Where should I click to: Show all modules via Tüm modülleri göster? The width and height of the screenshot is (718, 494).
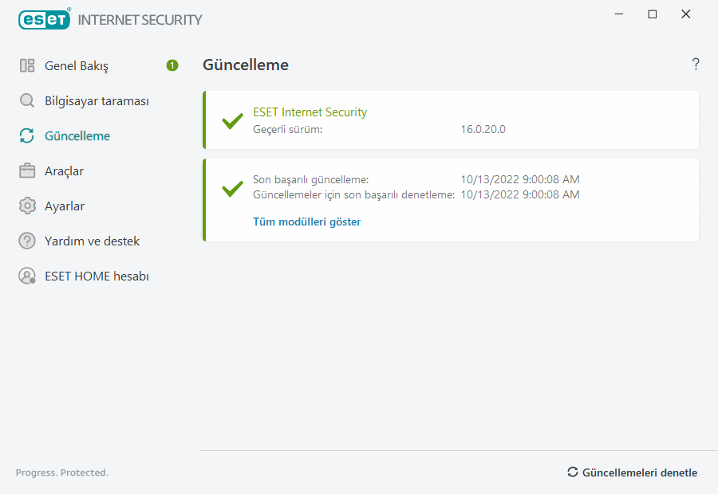[x=306, y=222]
